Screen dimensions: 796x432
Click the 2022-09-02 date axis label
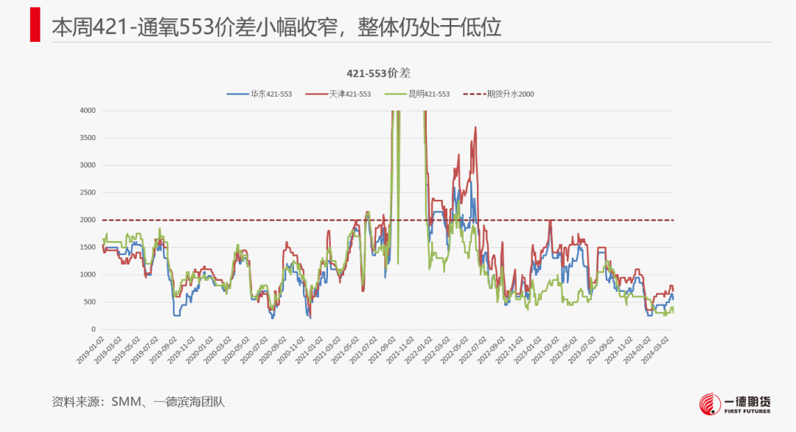click(492, 349)
